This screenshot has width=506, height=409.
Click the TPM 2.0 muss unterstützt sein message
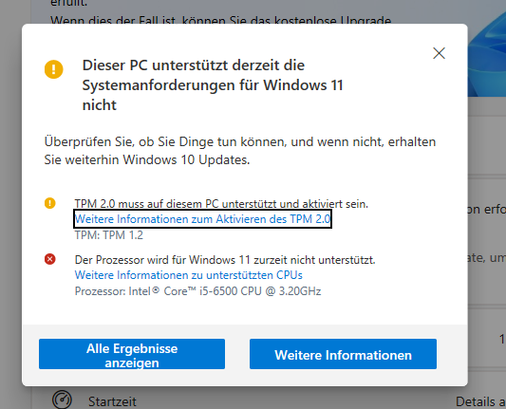[x=221, y=203]
